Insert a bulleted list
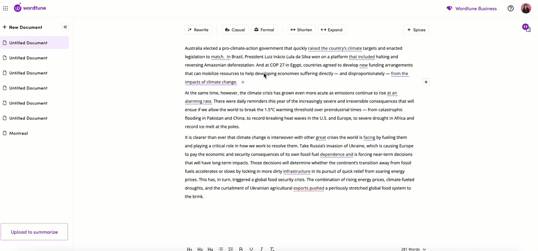Screen dimensions: 538x251 click(221, 249)
